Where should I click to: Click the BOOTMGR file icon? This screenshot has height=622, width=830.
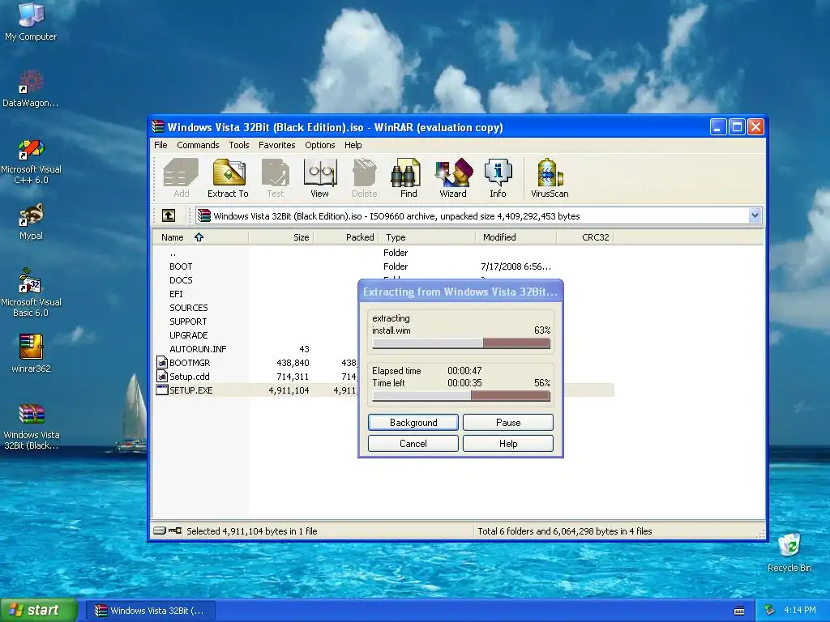point(162,362)
